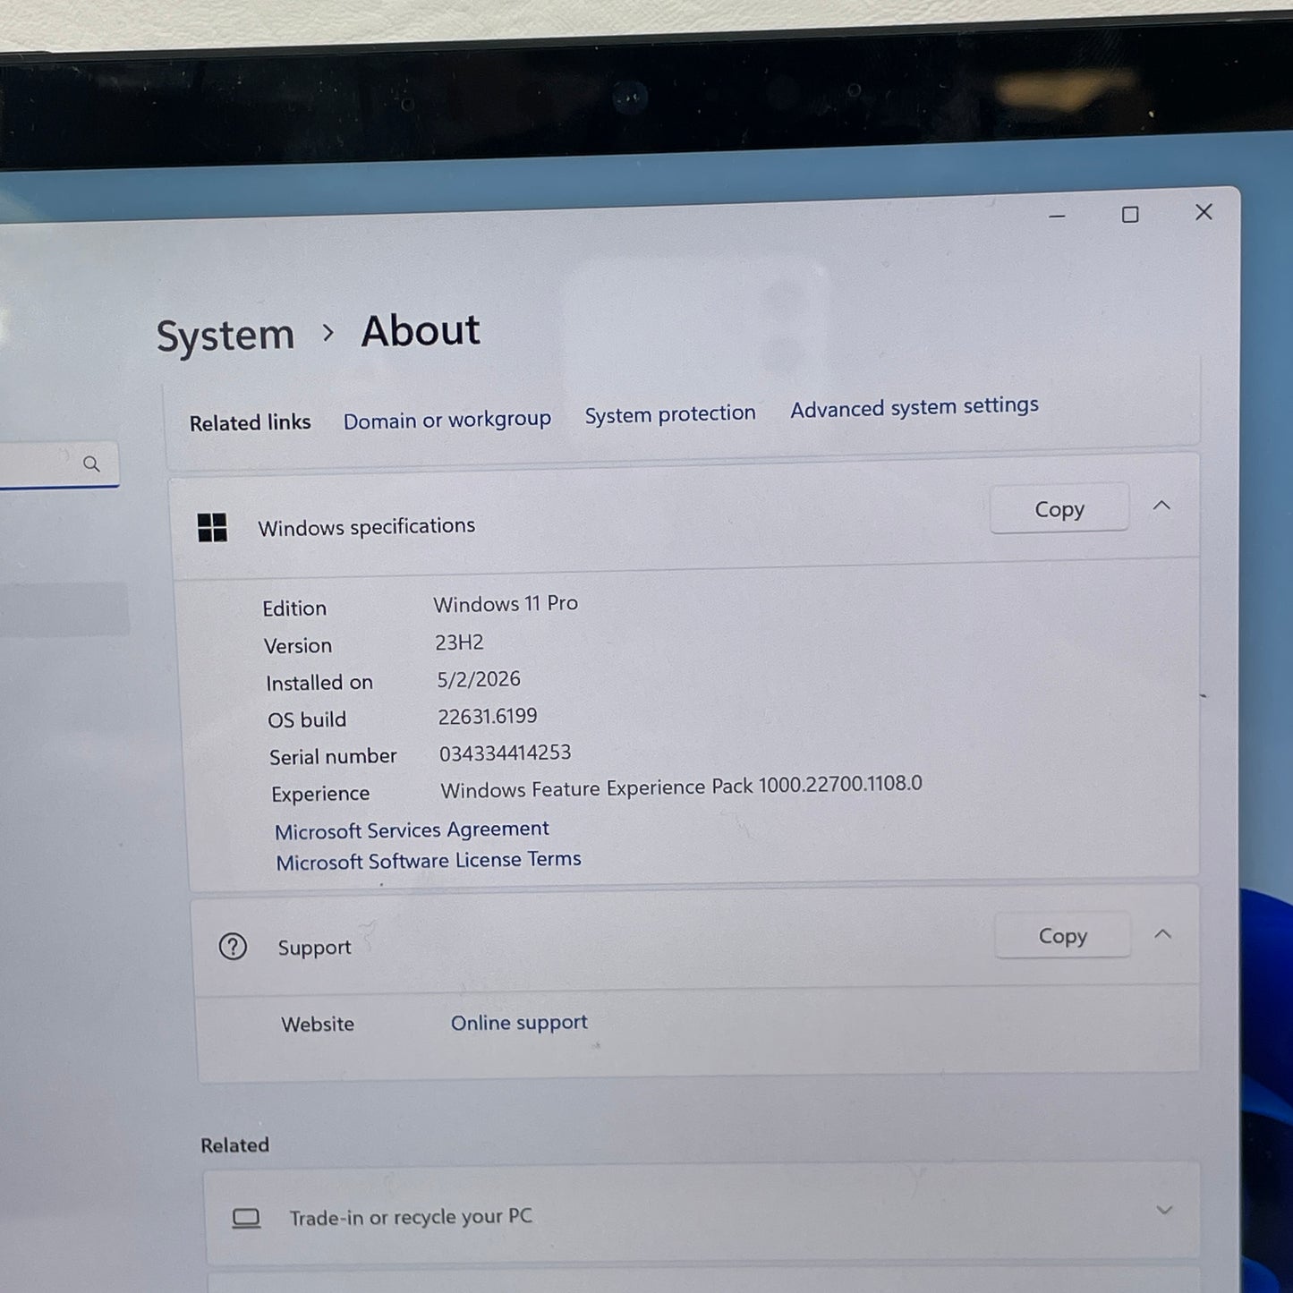Collapse the Support section chevron

[x=1162, y=934]
